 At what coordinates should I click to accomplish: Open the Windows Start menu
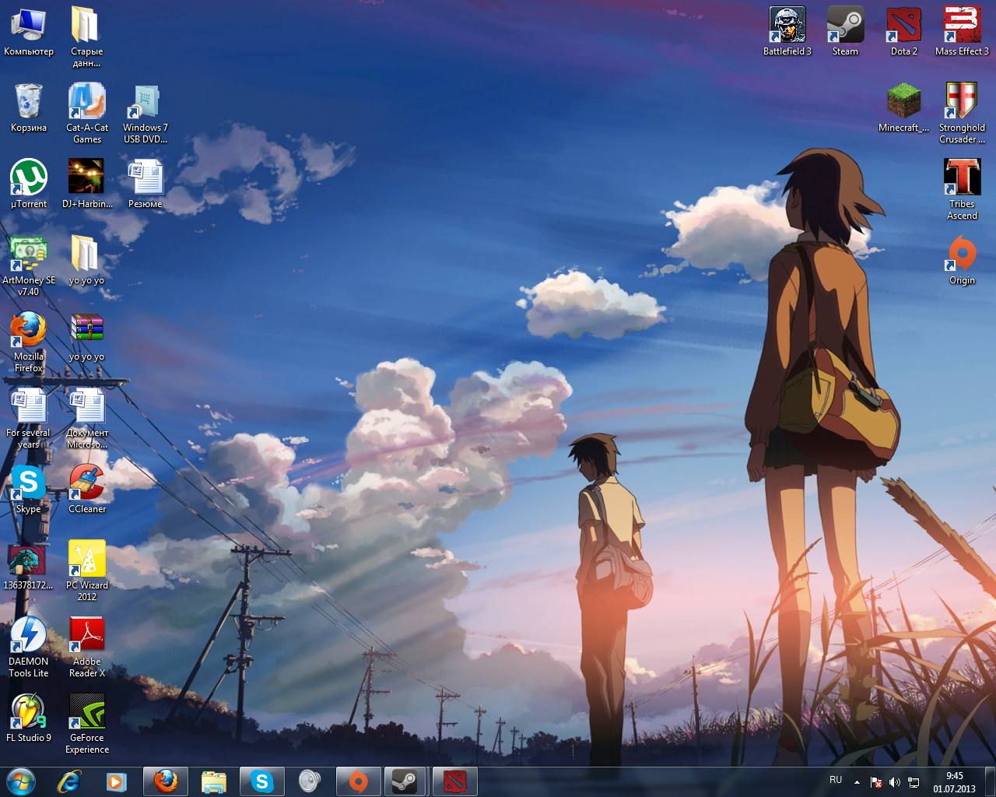pyautogui.click(x=21, y=781)
